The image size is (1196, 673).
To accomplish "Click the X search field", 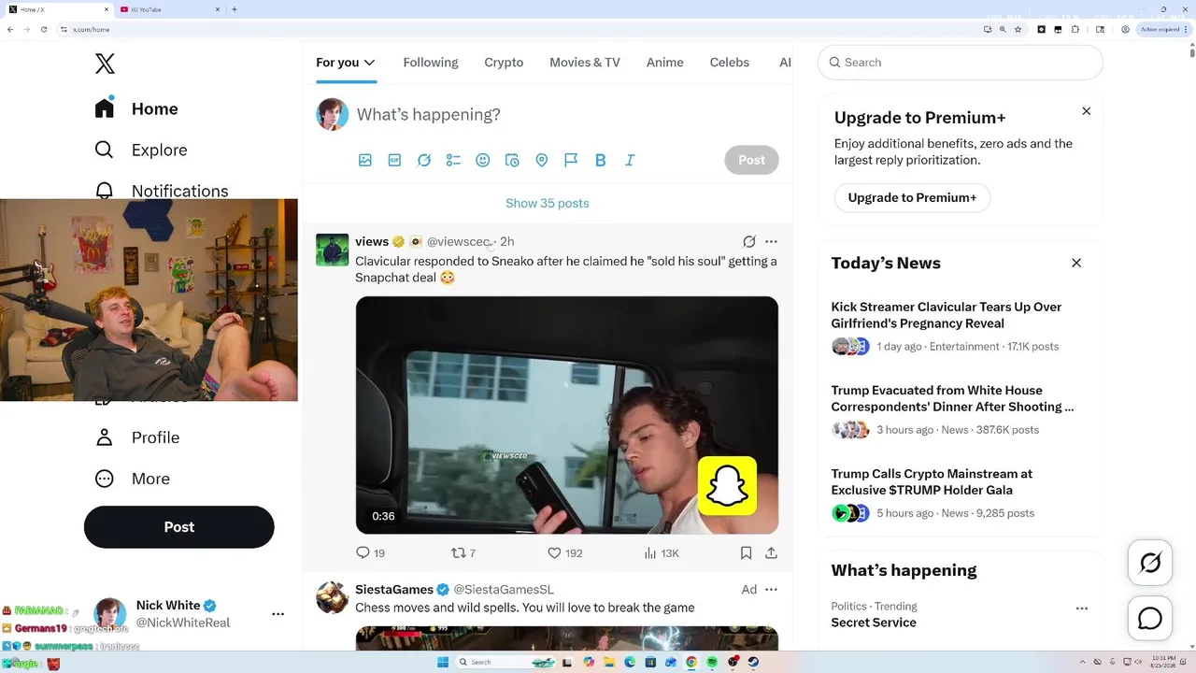I will tap(961, 63).
